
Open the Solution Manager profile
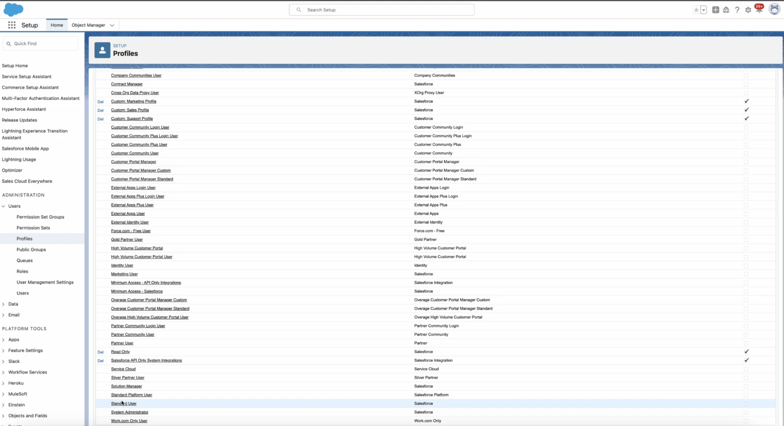coord(127,386)
